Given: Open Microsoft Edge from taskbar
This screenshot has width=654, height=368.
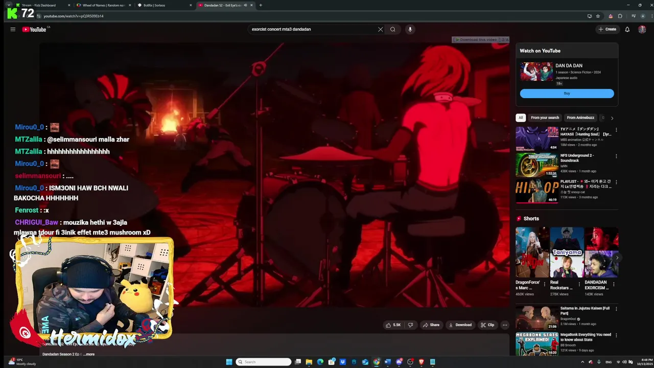Looking at the screenshot, I should pyautogui.click(x=320, y=362).
